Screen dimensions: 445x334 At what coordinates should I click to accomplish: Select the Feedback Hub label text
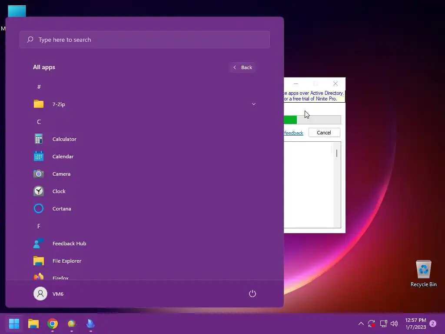point(69,244)
